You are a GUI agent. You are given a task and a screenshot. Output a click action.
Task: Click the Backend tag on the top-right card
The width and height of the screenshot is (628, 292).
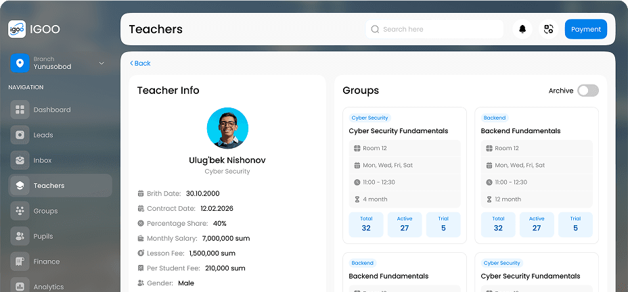pos(495,118)
